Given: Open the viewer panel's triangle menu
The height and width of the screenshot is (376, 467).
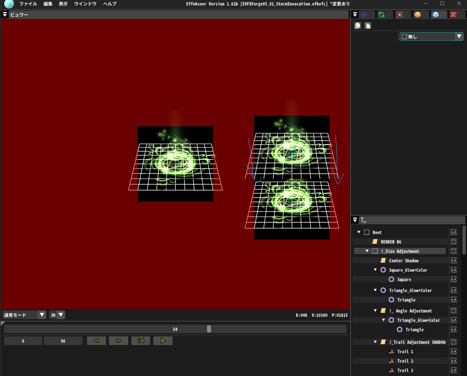Looking at the screenshot, I should coord(5,15).
